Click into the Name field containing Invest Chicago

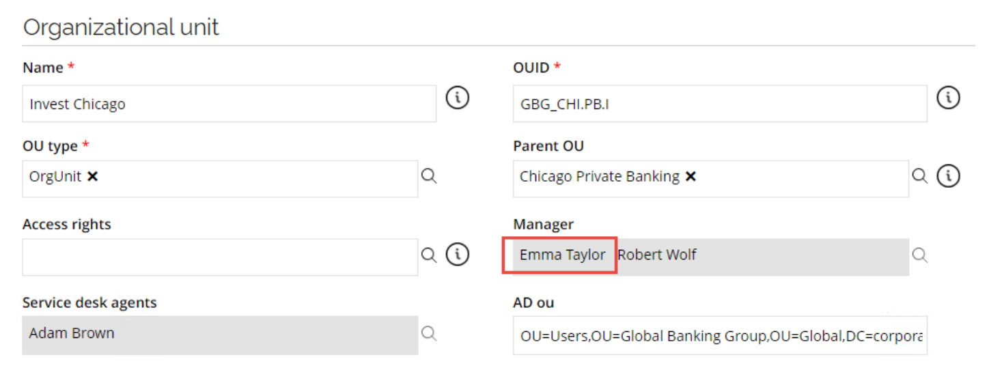[x=229, y=104]
